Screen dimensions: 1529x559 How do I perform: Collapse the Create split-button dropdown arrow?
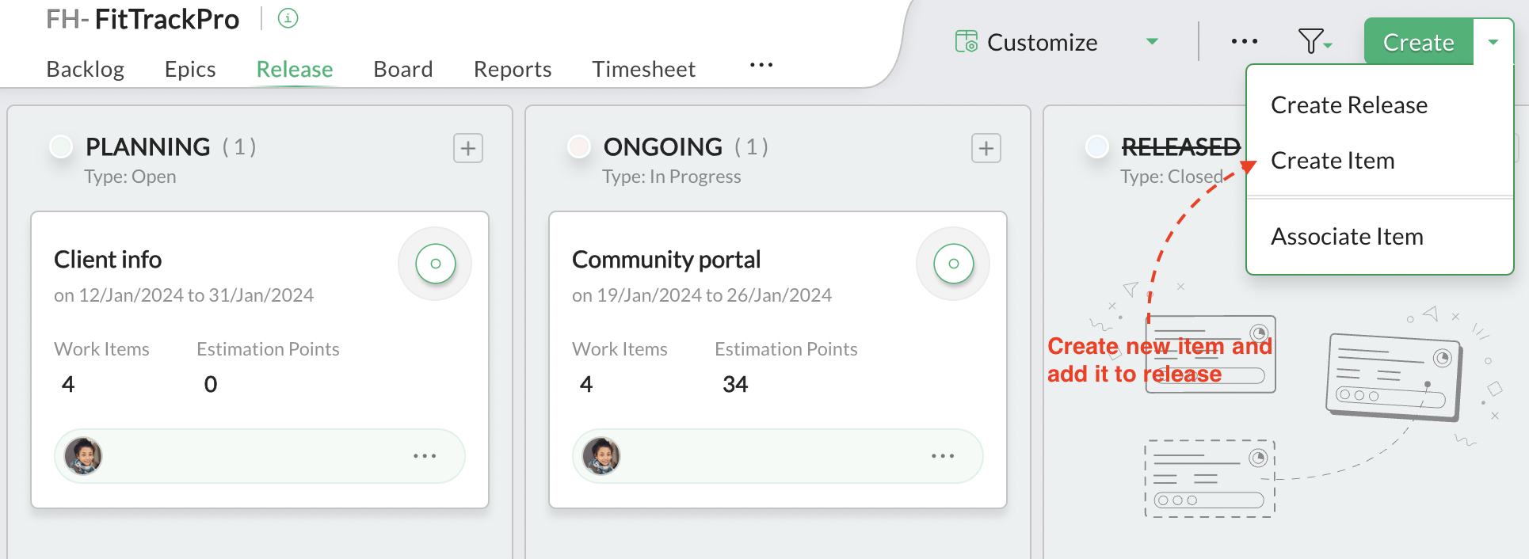point(1493,42)
